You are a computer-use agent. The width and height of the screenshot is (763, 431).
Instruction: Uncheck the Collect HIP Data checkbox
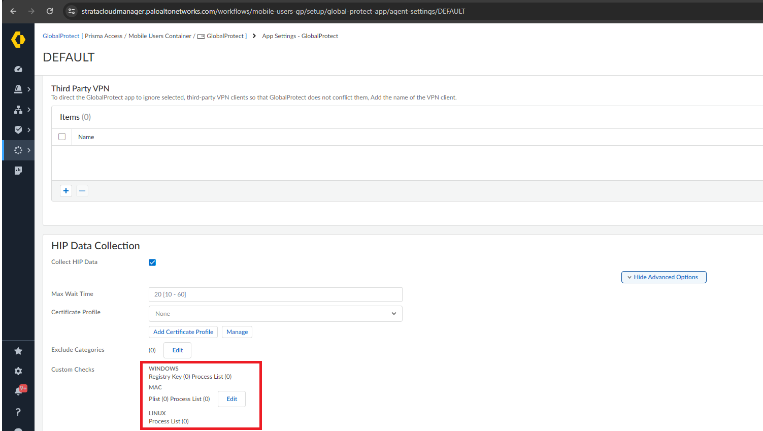pyautogui.click(x=152, y=262)
